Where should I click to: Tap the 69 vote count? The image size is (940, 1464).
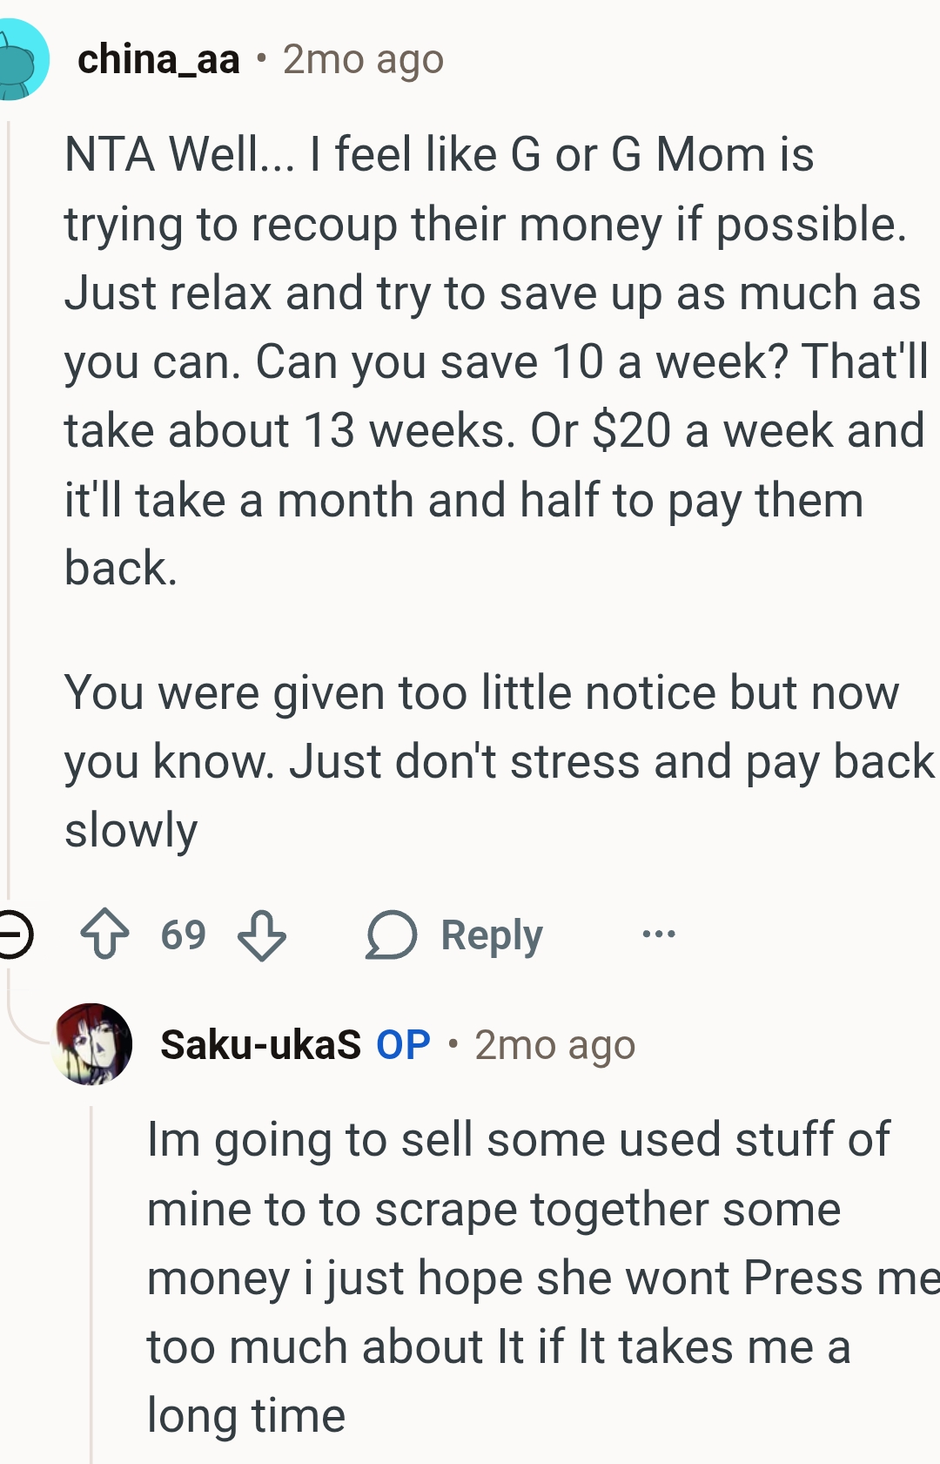click(183, 934)
